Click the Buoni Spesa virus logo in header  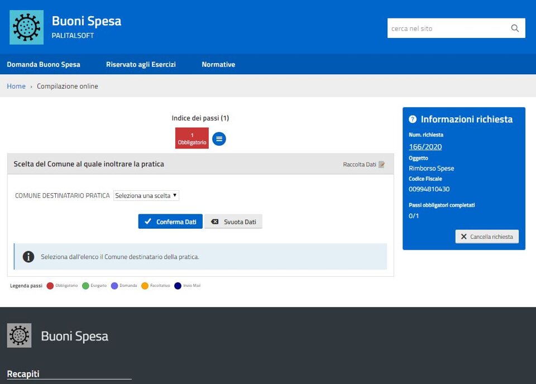[x=26, y=27]
